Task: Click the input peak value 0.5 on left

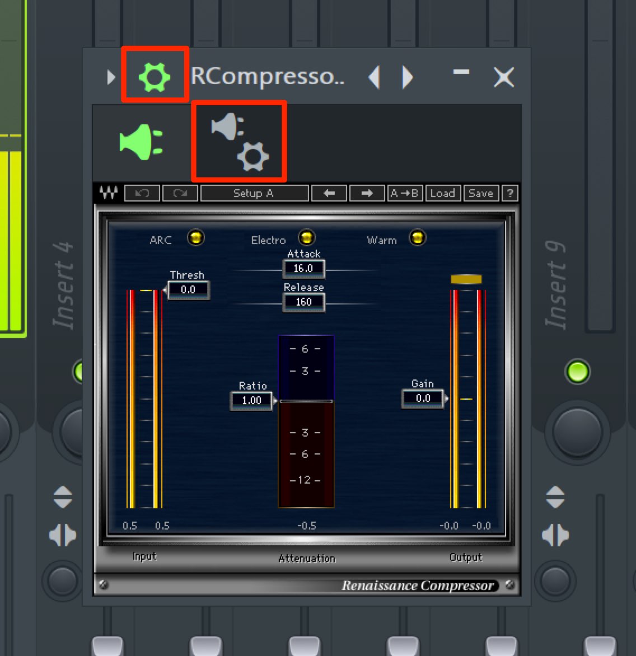Action: (130, 526)
